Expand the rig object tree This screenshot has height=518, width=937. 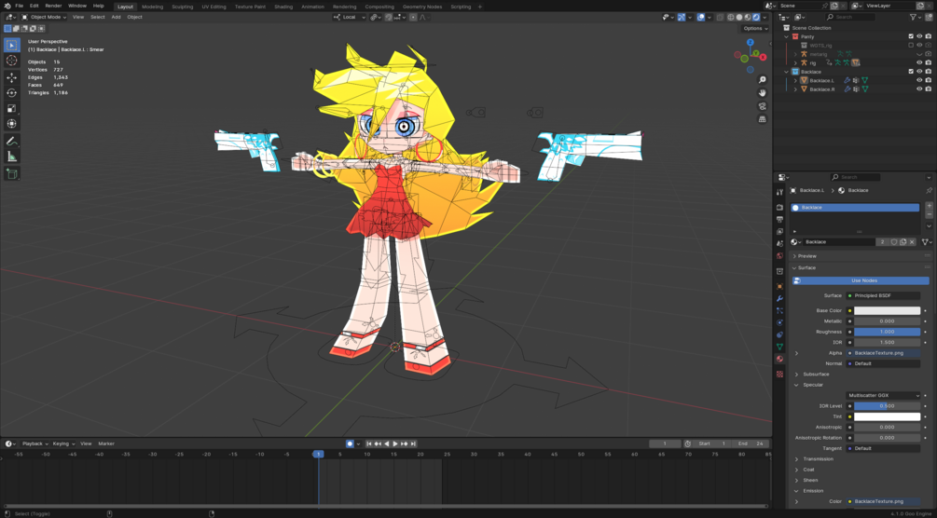(795, 62)
